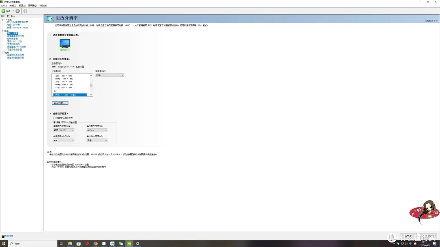This screenshot has height=247, width=440.
Task: Open the 系统信息 System Information link
Action: pos(9,236)
